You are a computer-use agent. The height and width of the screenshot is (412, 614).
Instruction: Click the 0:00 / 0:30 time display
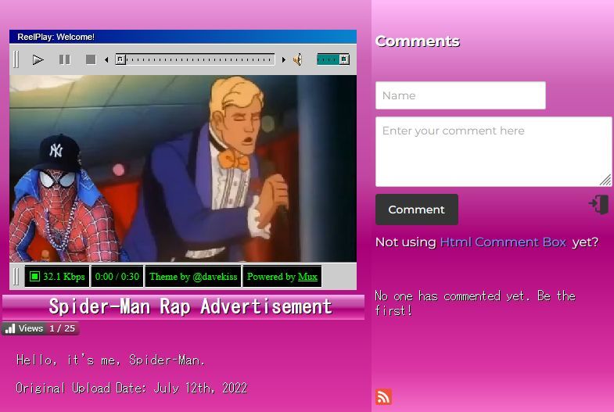117,277
